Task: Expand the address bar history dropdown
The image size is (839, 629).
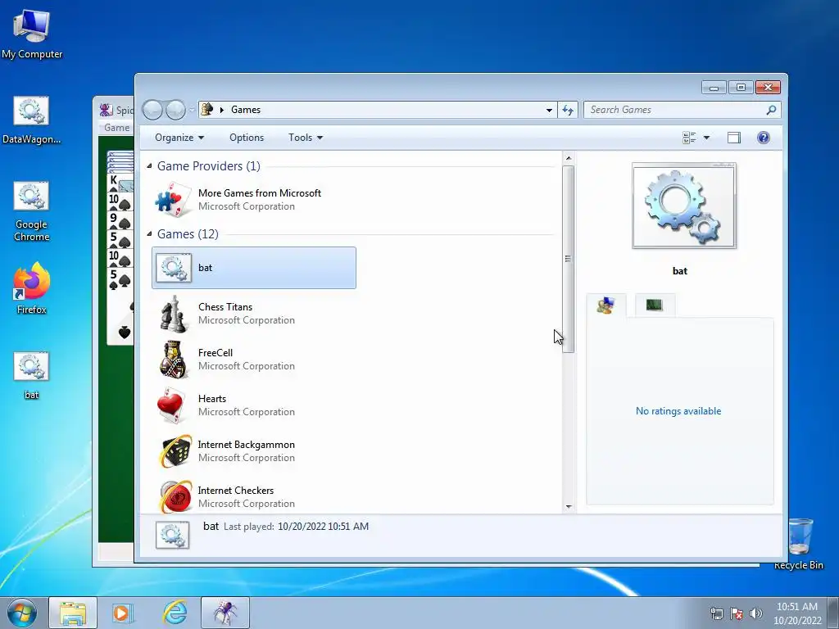Action: click(549, 111)
